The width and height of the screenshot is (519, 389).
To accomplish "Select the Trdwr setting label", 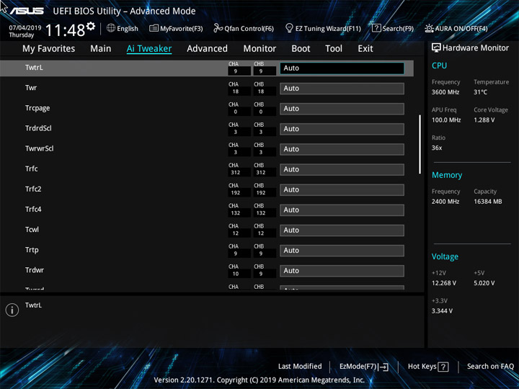I will tap(35, 270).
